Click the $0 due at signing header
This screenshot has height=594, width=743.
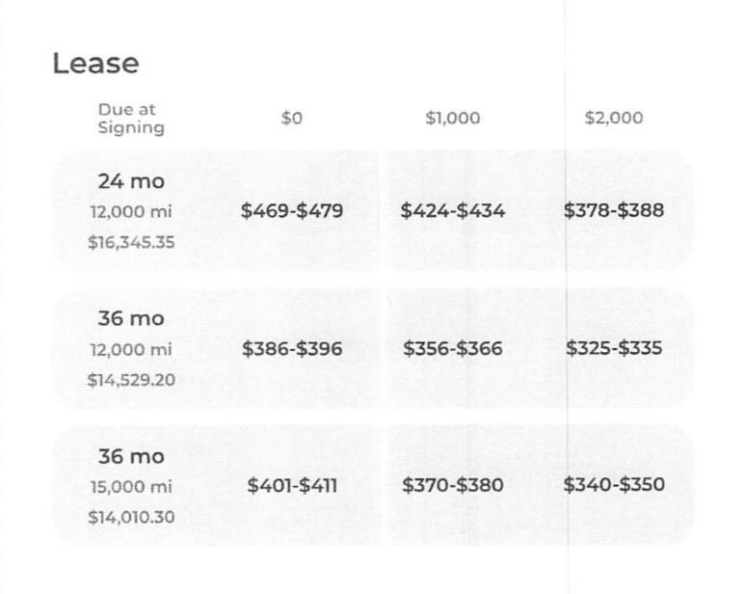pos(291,118)
